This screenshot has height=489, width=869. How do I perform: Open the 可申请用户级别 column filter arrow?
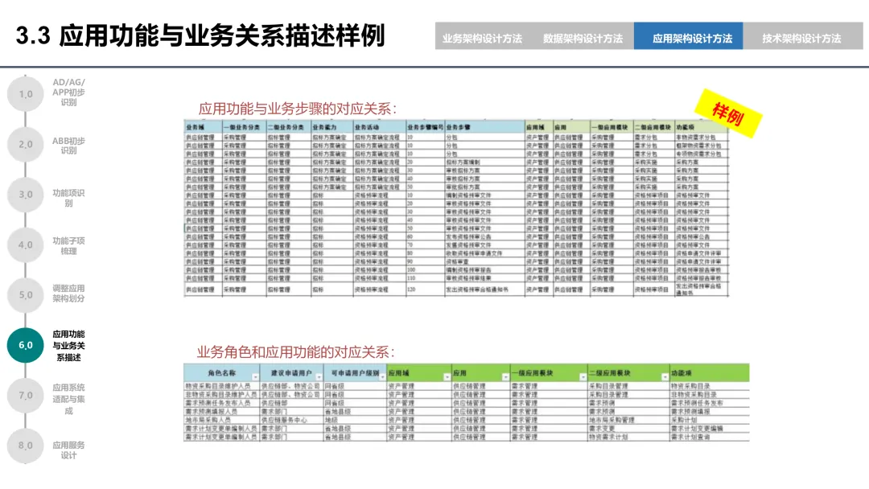tap(382, 377)
